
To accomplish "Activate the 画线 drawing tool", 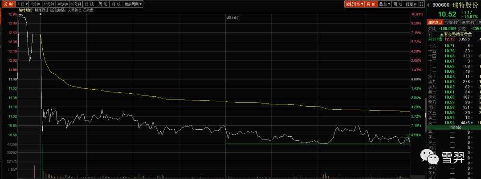I will coord(398,4).
